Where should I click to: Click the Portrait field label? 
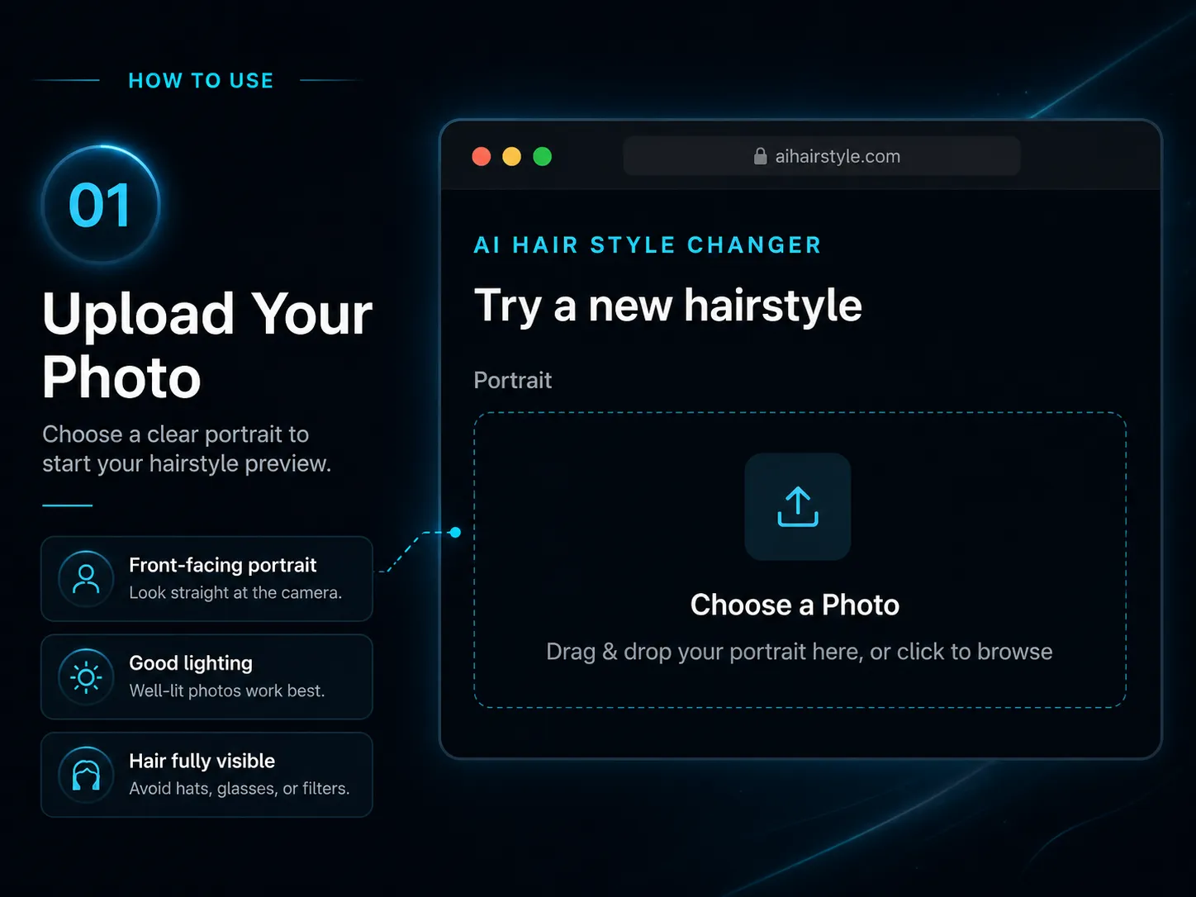tap(513, 380)
